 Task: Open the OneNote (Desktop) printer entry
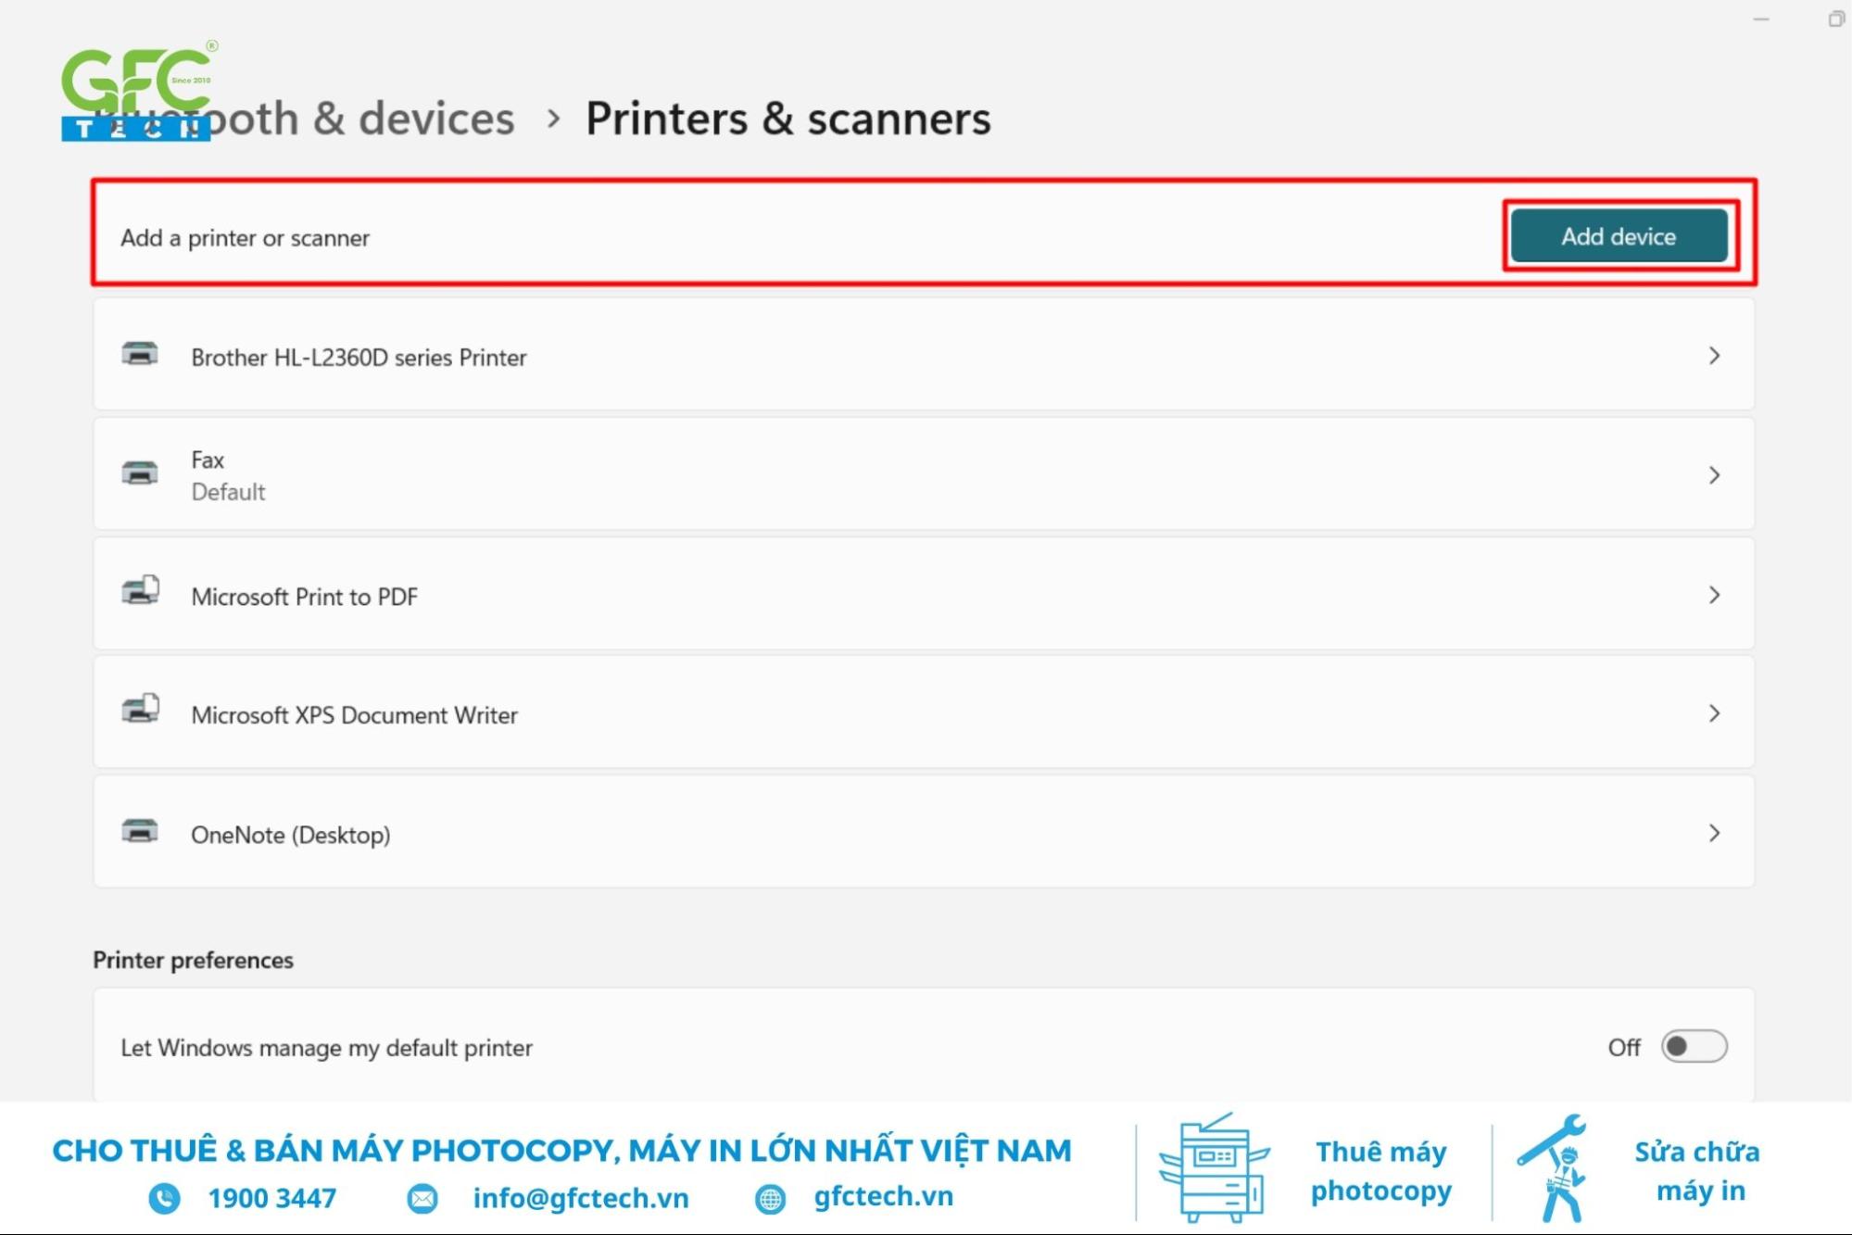tap(924, 832)
